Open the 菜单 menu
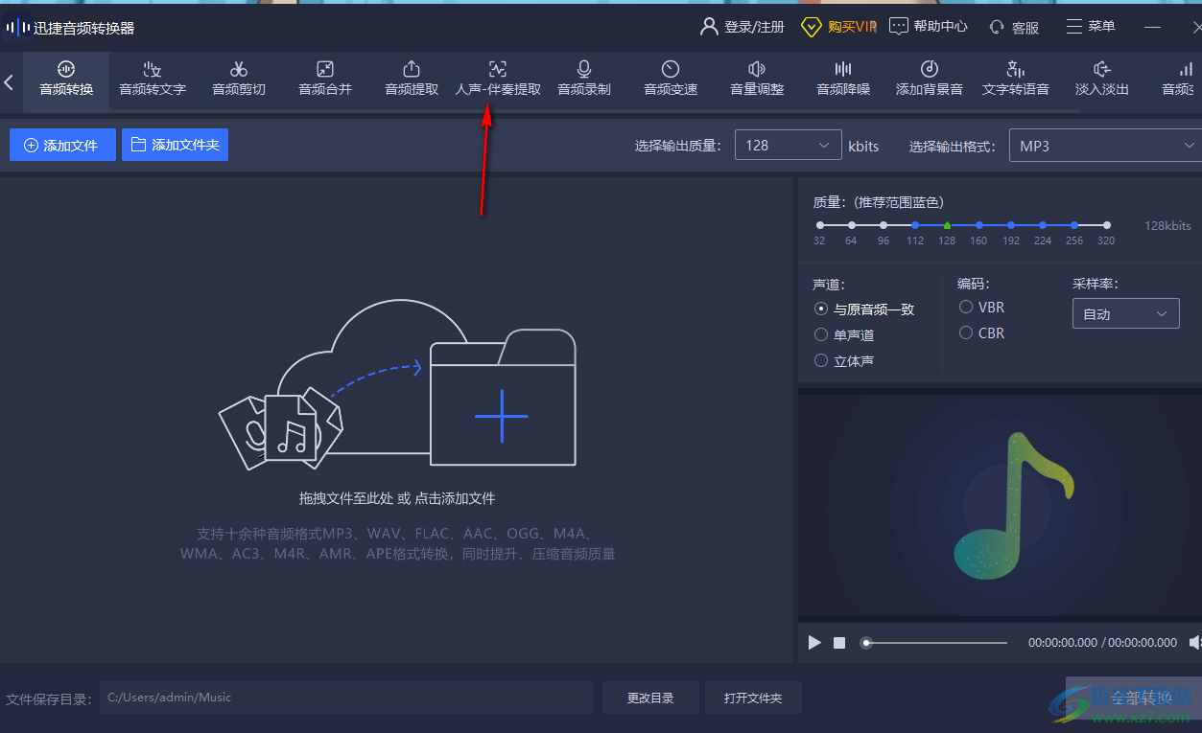The image size is (1202, 733). (1091, 27)
